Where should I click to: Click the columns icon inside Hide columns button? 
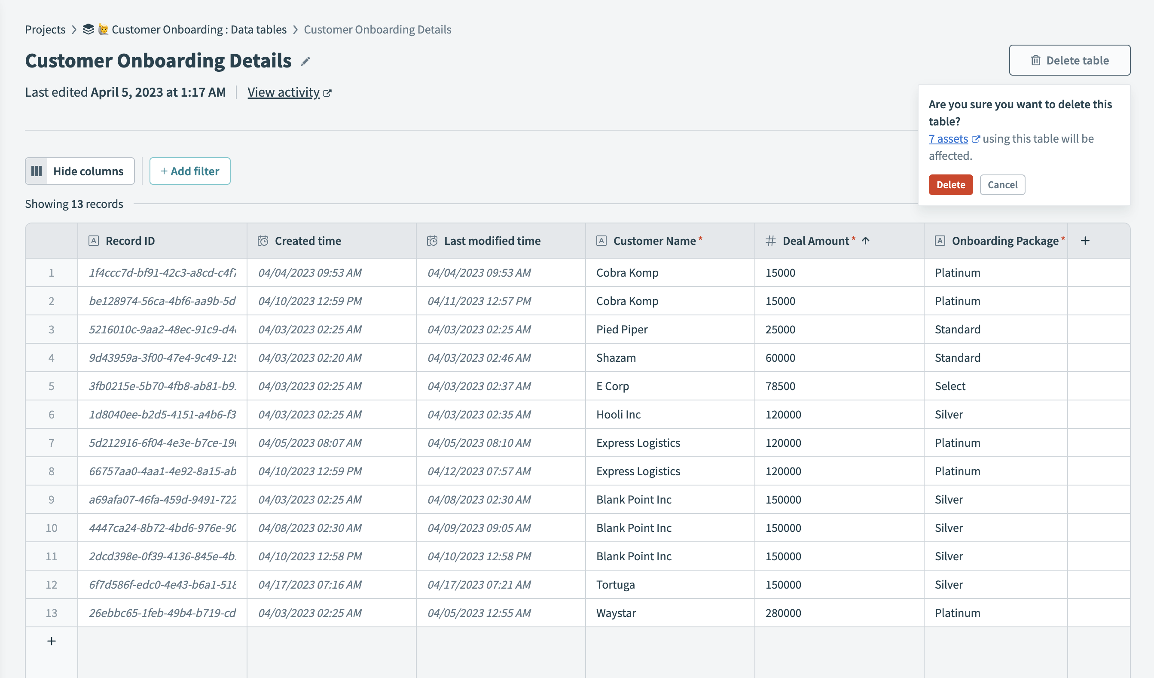point(37,171)
